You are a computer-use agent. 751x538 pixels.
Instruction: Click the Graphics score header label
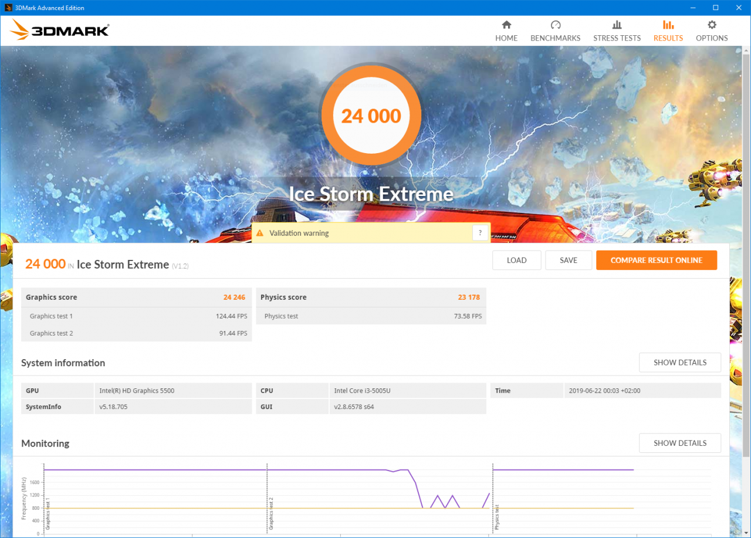click(52, 297)
